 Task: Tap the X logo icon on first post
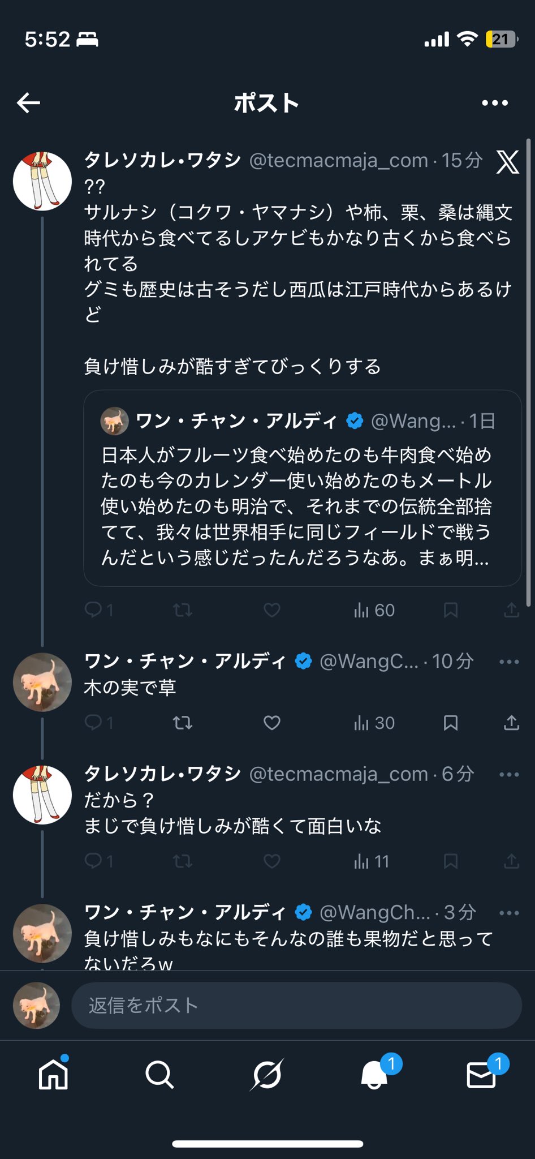point(507,162)
